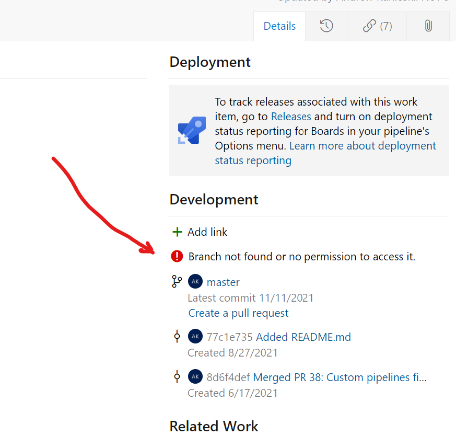Open the Releases link
The width and height of the screenshot is (456, 436).
pos(291,117)
